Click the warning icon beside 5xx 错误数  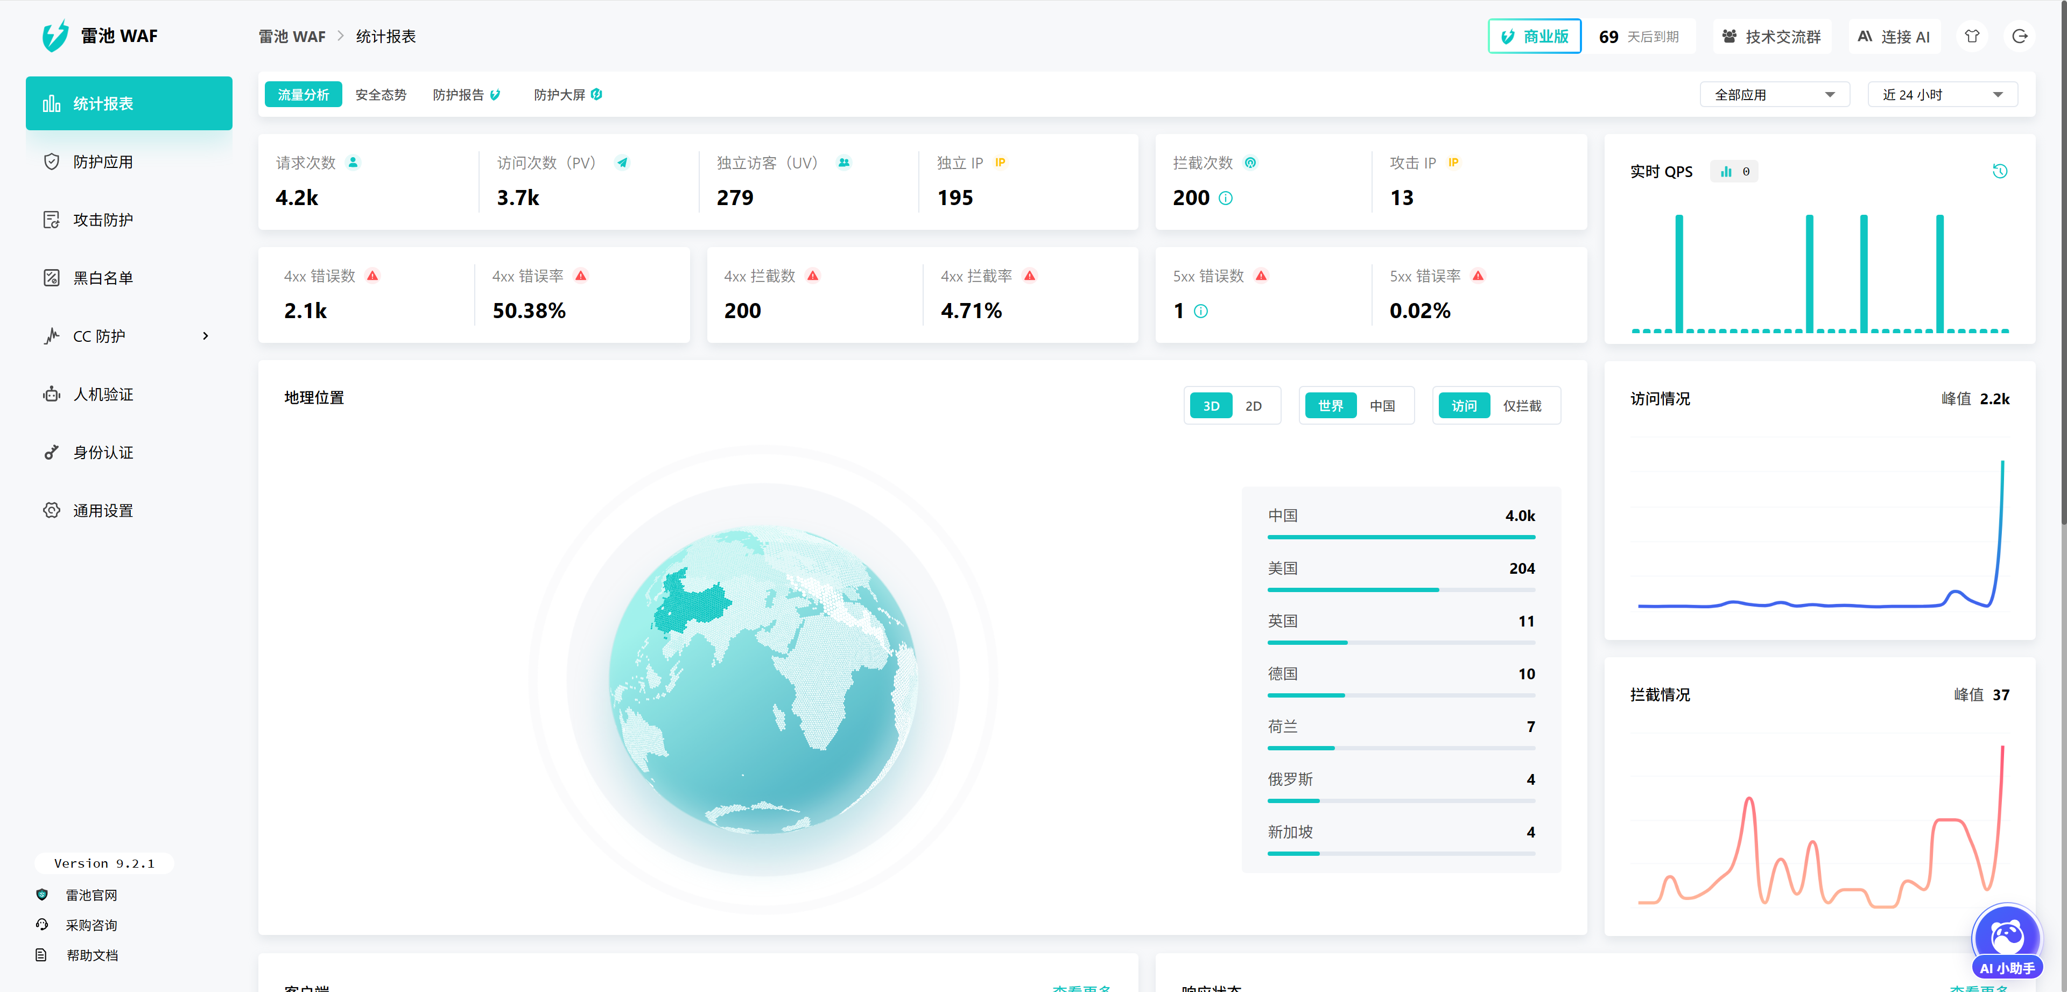pos(1261,276)
